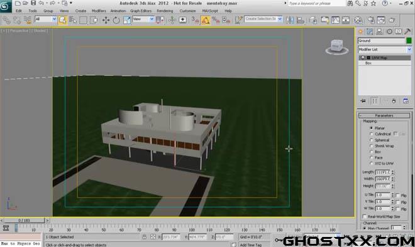Enable the V Tile Flip checkbox

point(397,202)
